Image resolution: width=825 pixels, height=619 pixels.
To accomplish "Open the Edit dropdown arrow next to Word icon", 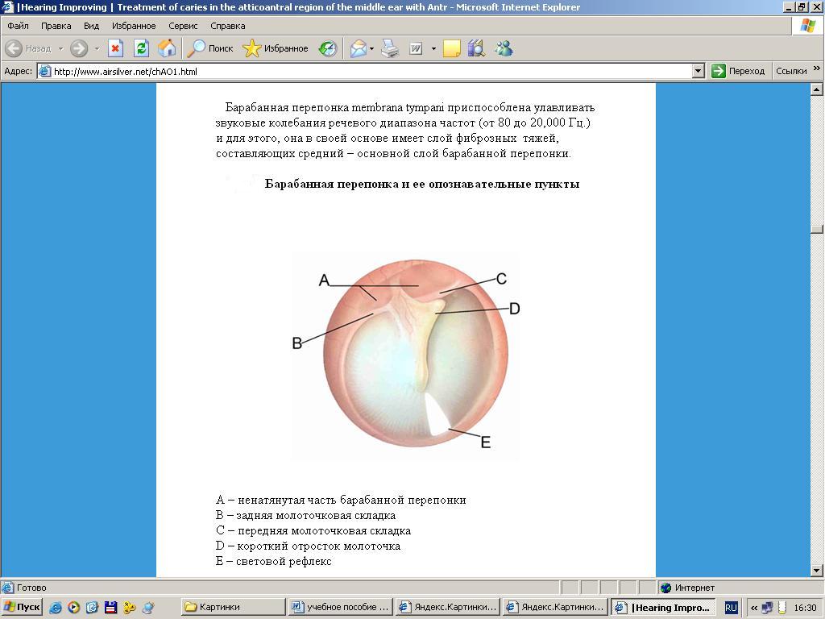I will pyautogui.click(x=433, y=48).
